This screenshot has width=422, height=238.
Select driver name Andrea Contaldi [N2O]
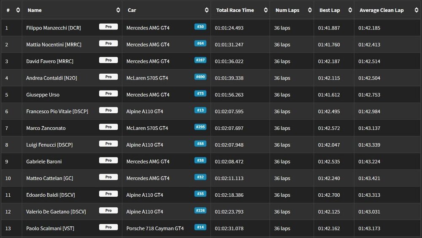(51, 78)
